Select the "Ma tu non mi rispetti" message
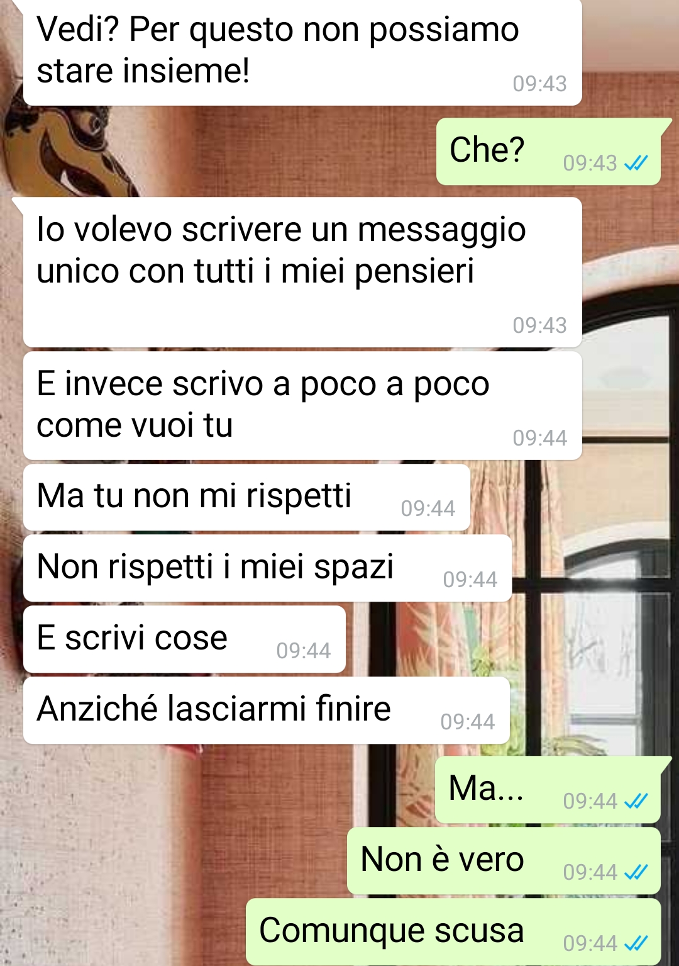This screenshot has height=966, width=679. [x=246, y=497]
